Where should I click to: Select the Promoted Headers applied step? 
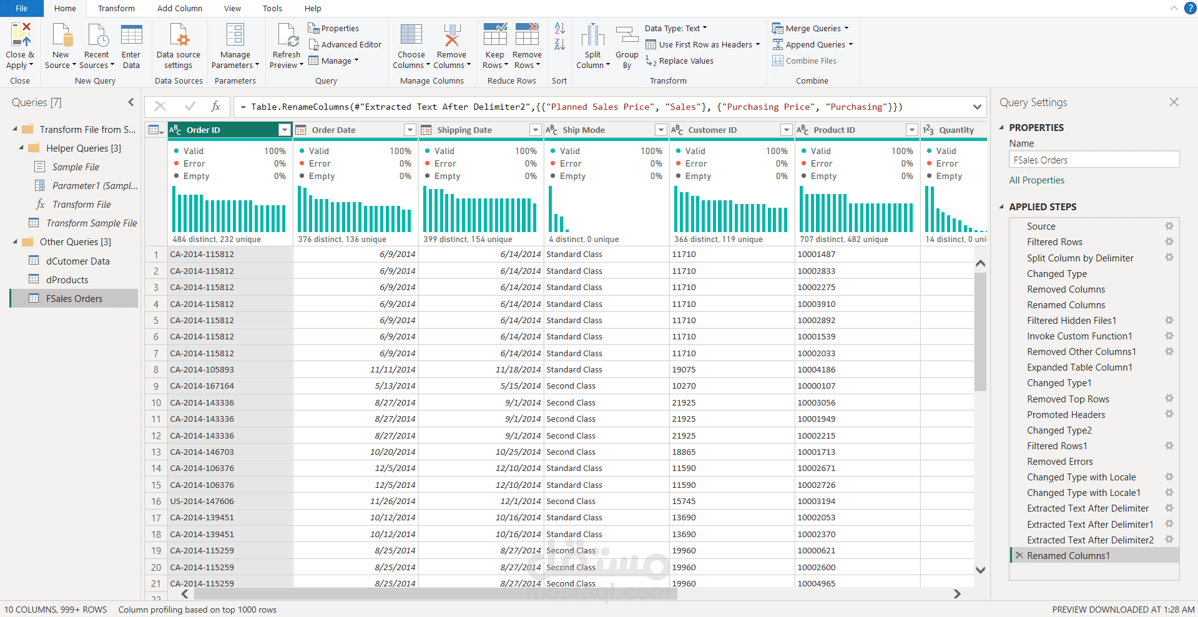(x=1066, y=414)
